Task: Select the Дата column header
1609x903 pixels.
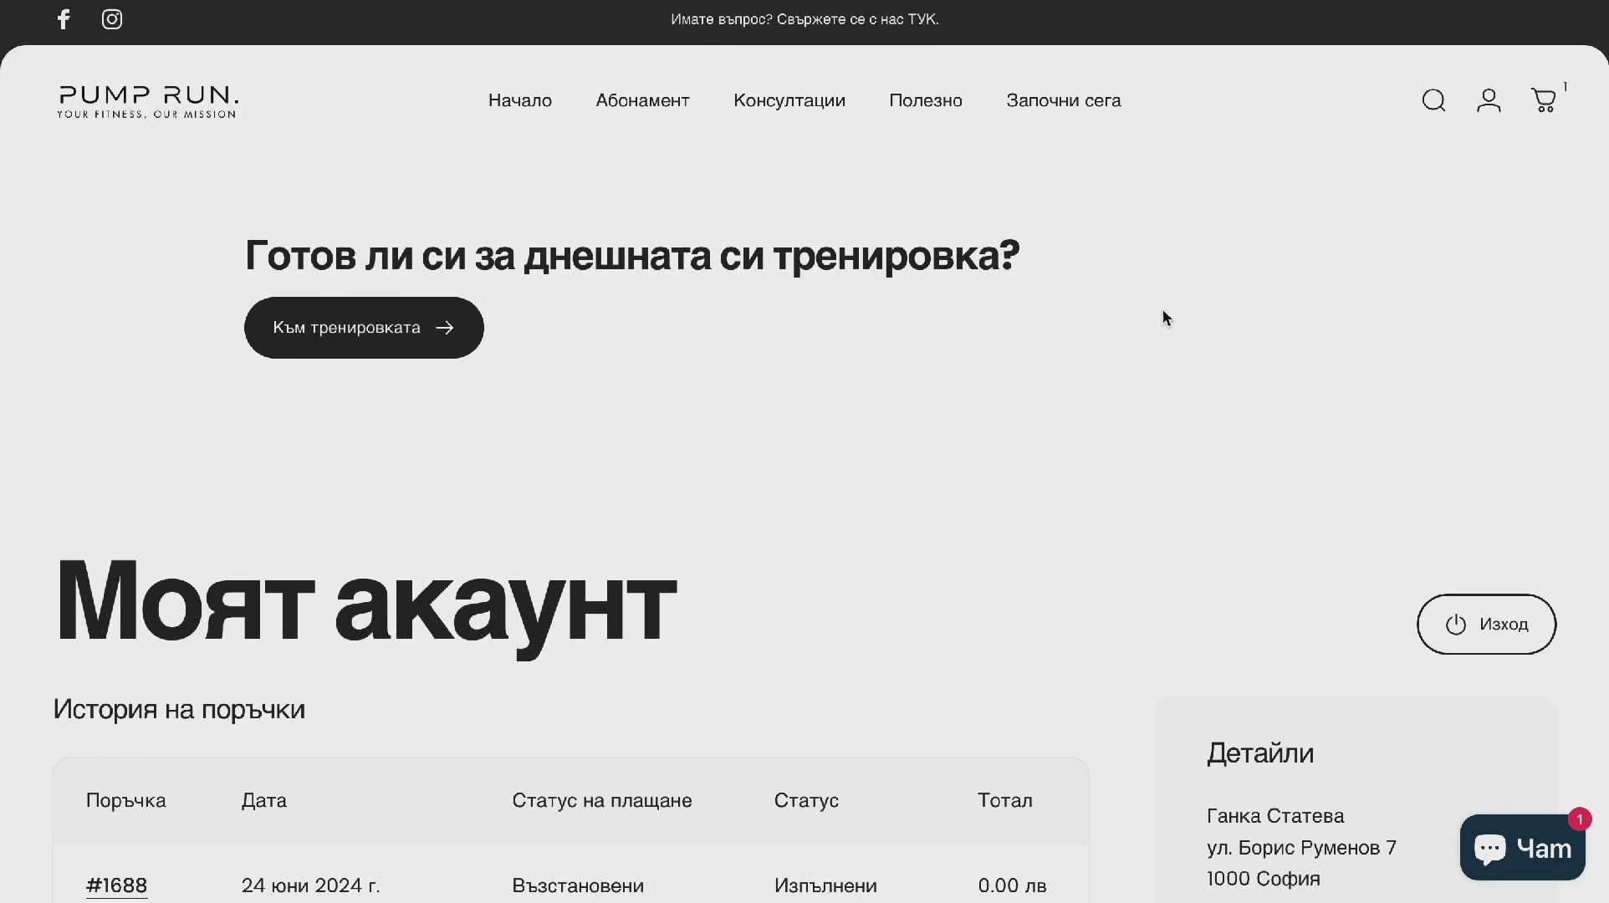Action: click(x=264, y=800)
